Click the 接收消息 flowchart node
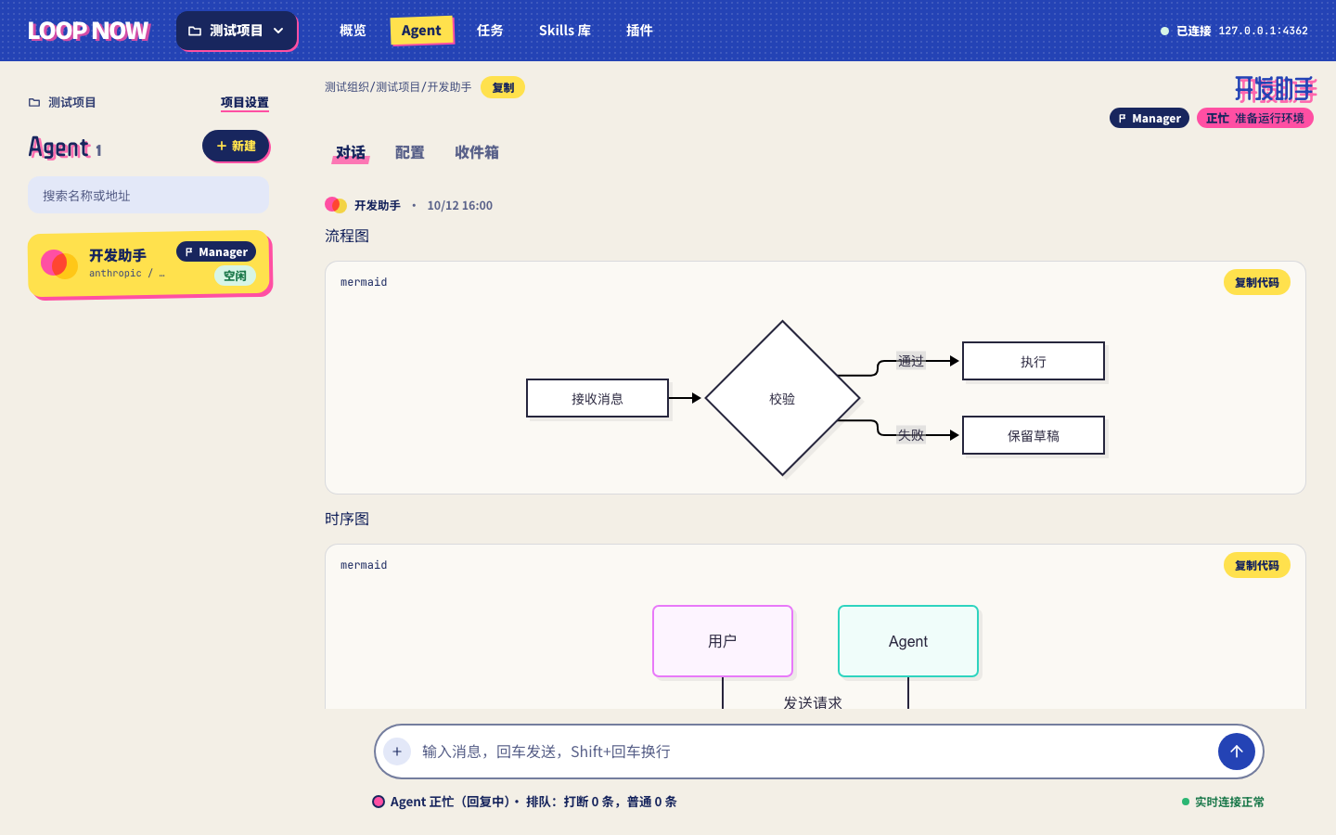This screenshot has height=835, width=1336. (597, 398)
